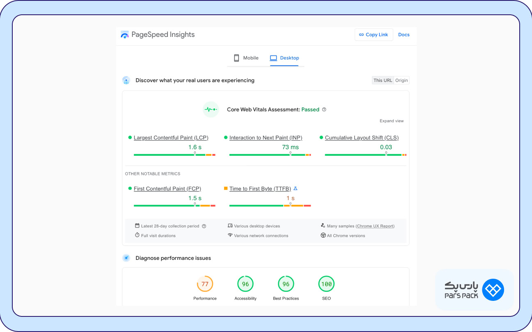
Task: Open First Contentful Paint (FCP) link
Action: pos(167,189)
